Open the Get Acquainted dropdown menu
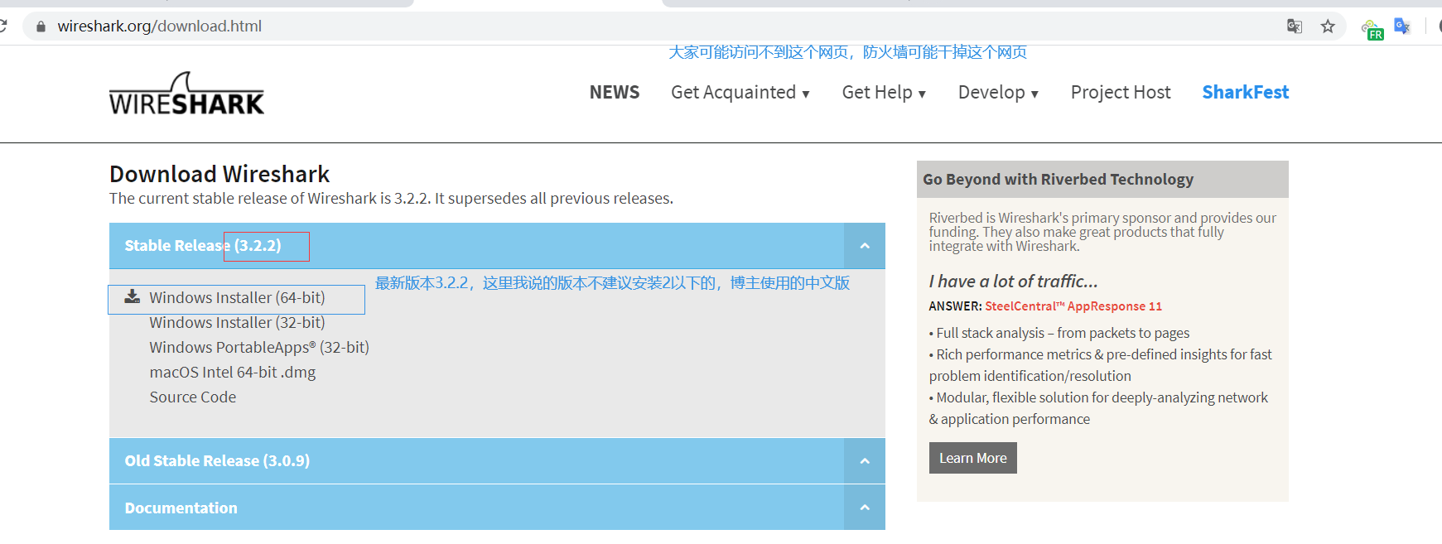Viewport: 1442px width, 544px height. tap(740, 92)
